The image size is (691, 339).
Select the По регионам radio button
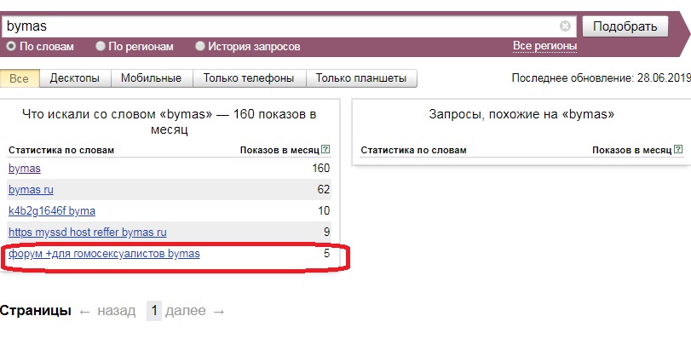pos(101,46)
